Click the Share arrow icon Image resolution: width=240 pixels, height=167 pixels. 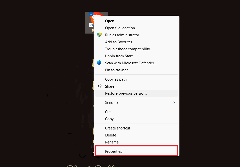[99, 86]
